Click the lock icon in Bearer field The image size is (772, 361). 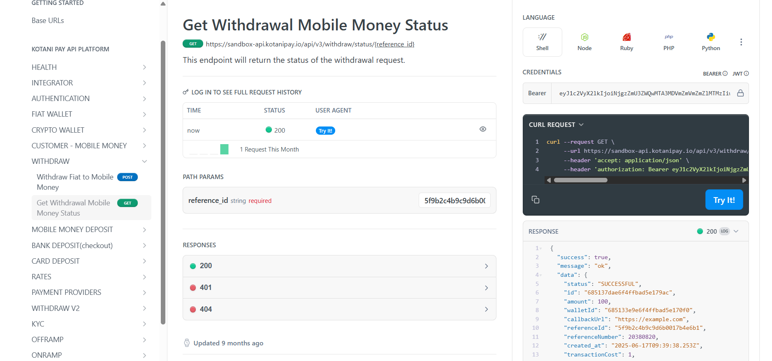pos(740,93)
